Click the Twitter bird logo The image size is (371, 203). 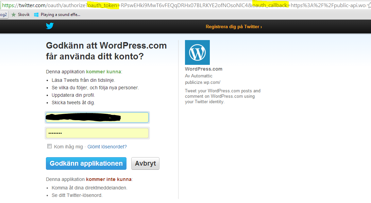click(50, 26)
